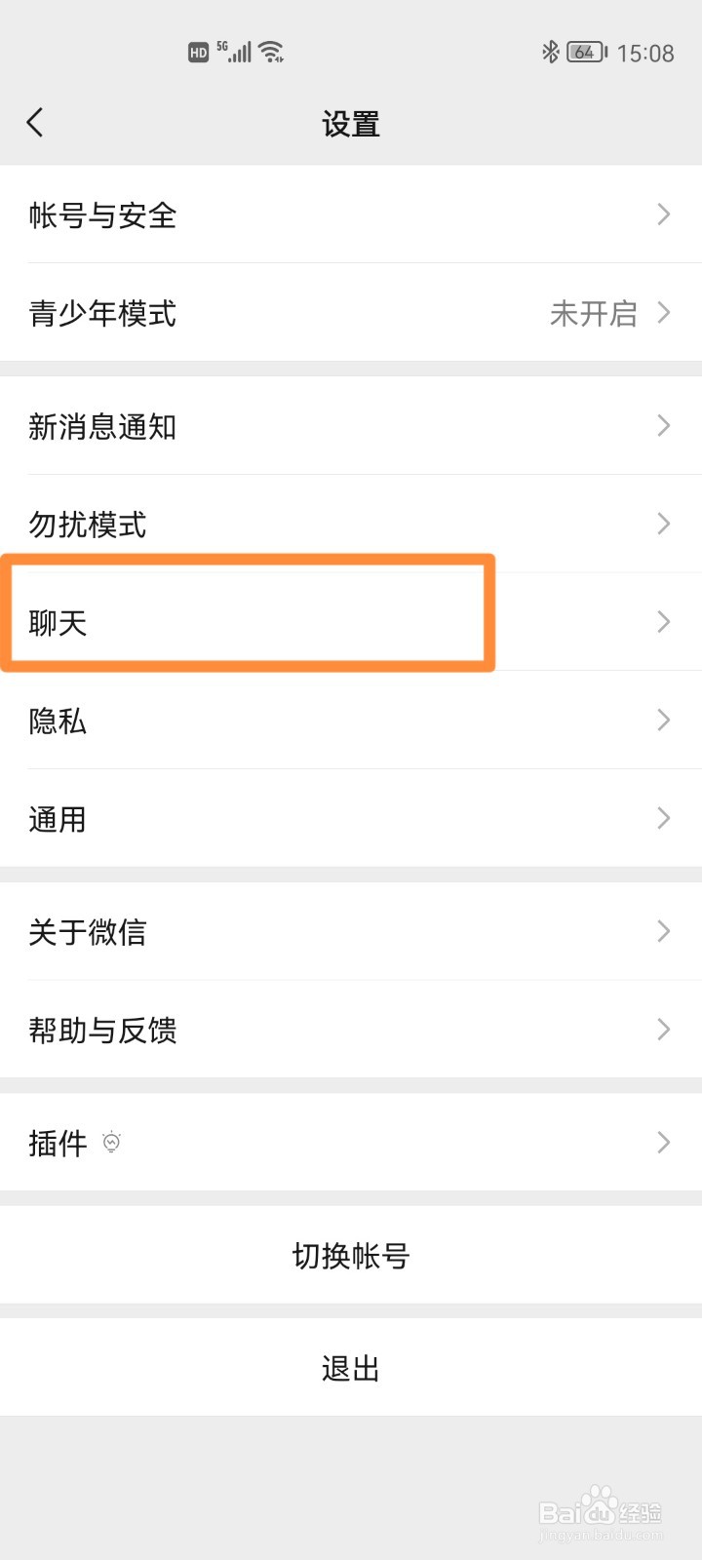702x1560 pixels.
Task: Open the 隐私 settings entry
Action: (x=351, y=721)
